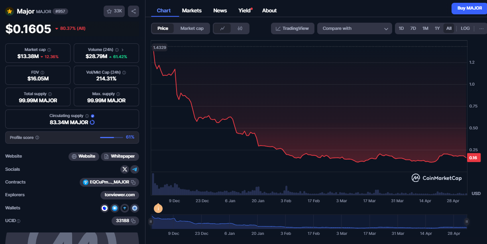Switch to candlestick chart icon
The width and height of the screenshot is (487, 244).
click(x=240, y=28)
